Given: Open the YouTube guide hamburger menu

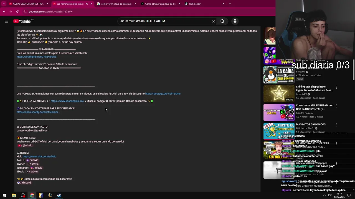Looking at the screenshot, I should click(7, 21).
